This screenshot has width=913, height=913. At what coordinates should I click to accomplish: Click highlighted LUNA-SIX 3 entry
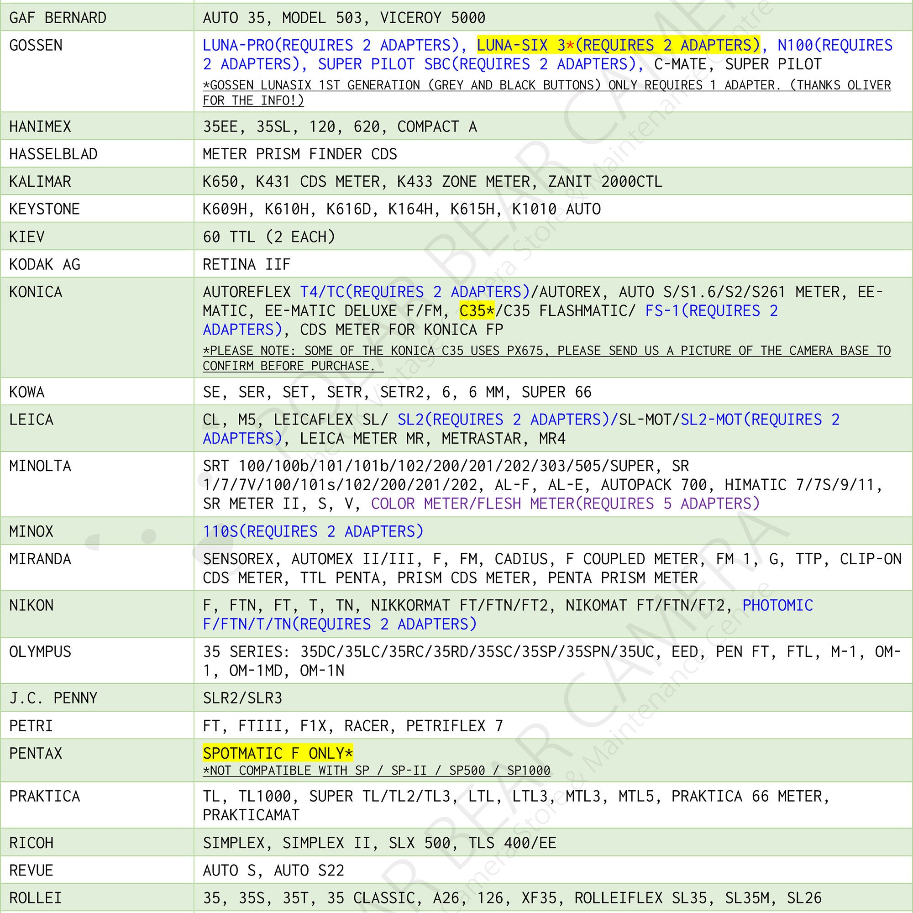pos(619,45)
